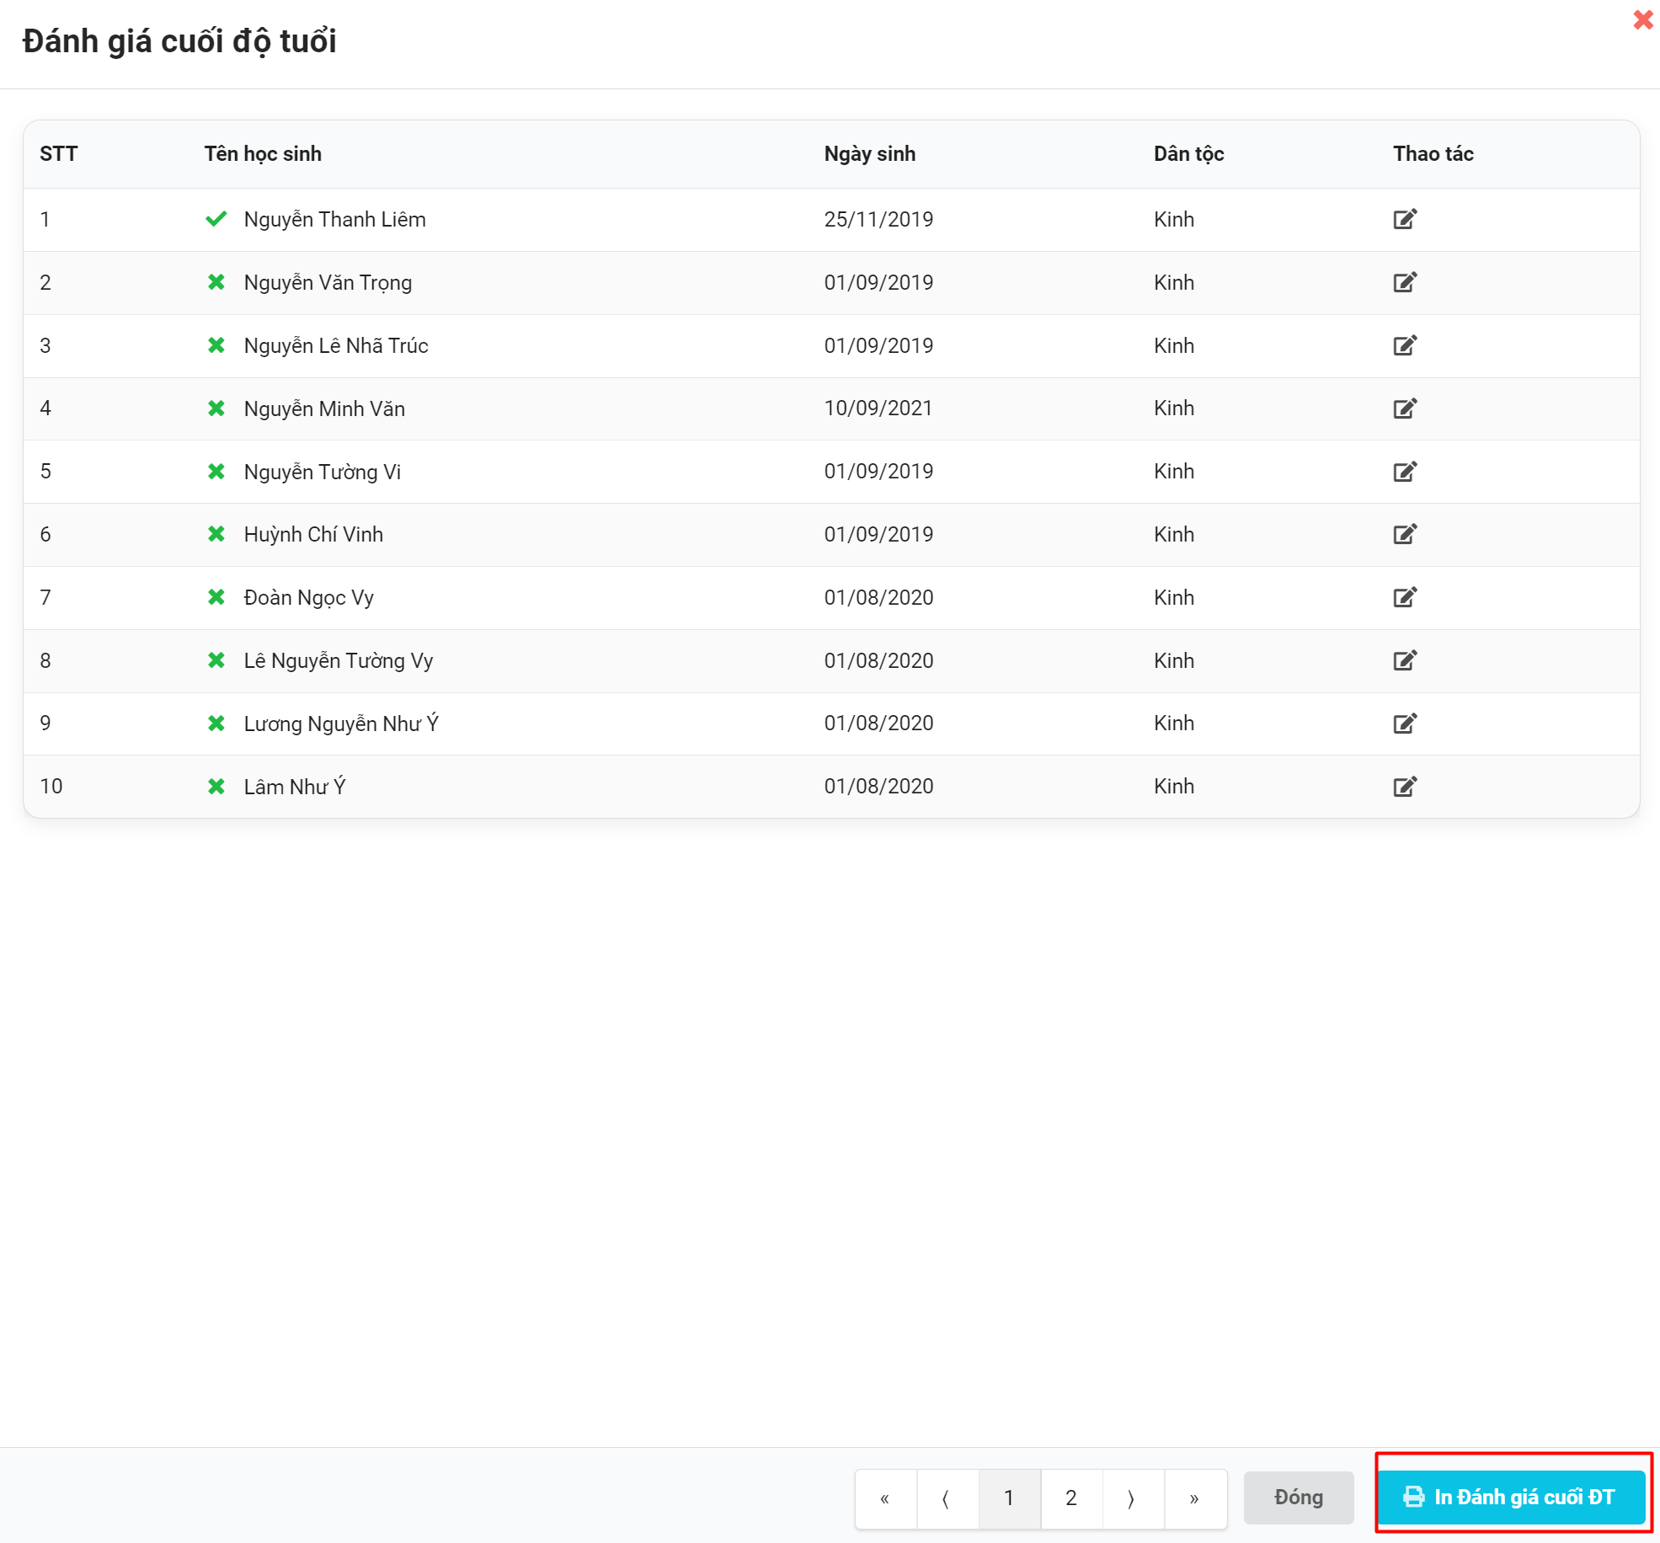The width and height of the screenshot is (1660, 1543).
Task: Select student name Lê Nguyễn Tường Vy
Action: click(x=338, y=660)
